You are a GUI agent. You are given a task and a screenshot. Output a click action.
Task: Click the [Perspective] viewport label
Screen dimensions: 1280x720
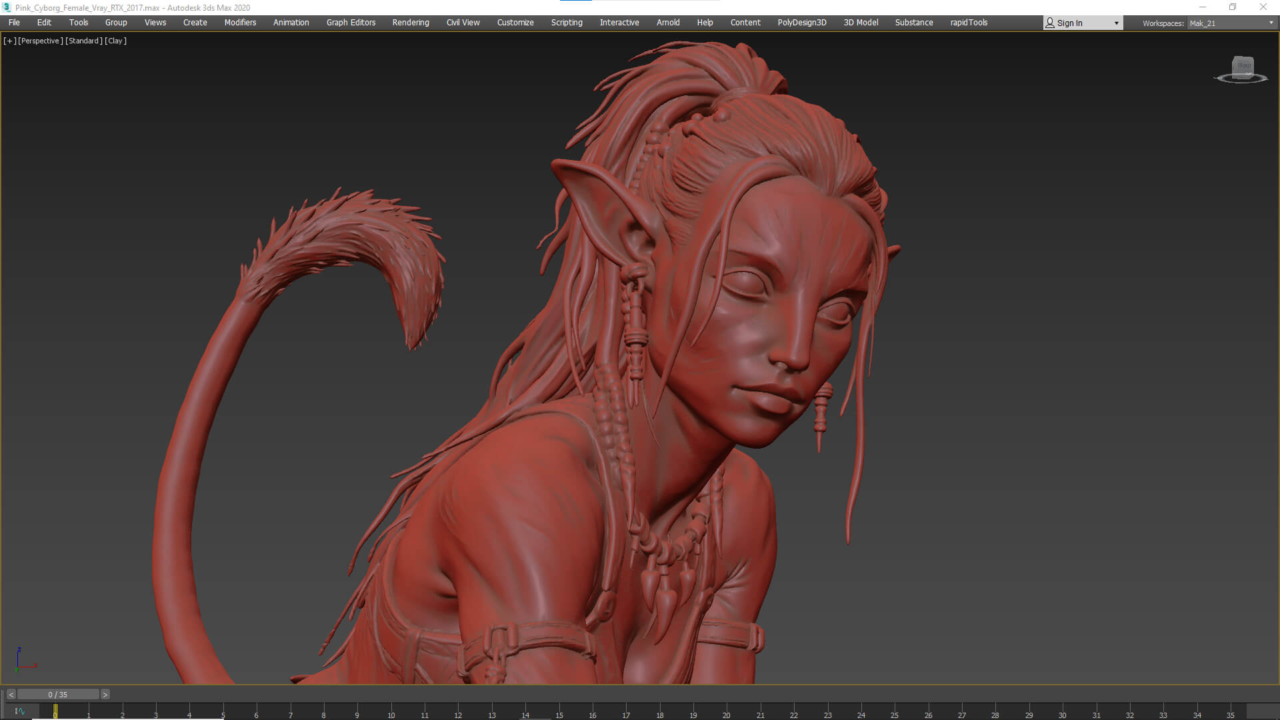coord(41,41)
